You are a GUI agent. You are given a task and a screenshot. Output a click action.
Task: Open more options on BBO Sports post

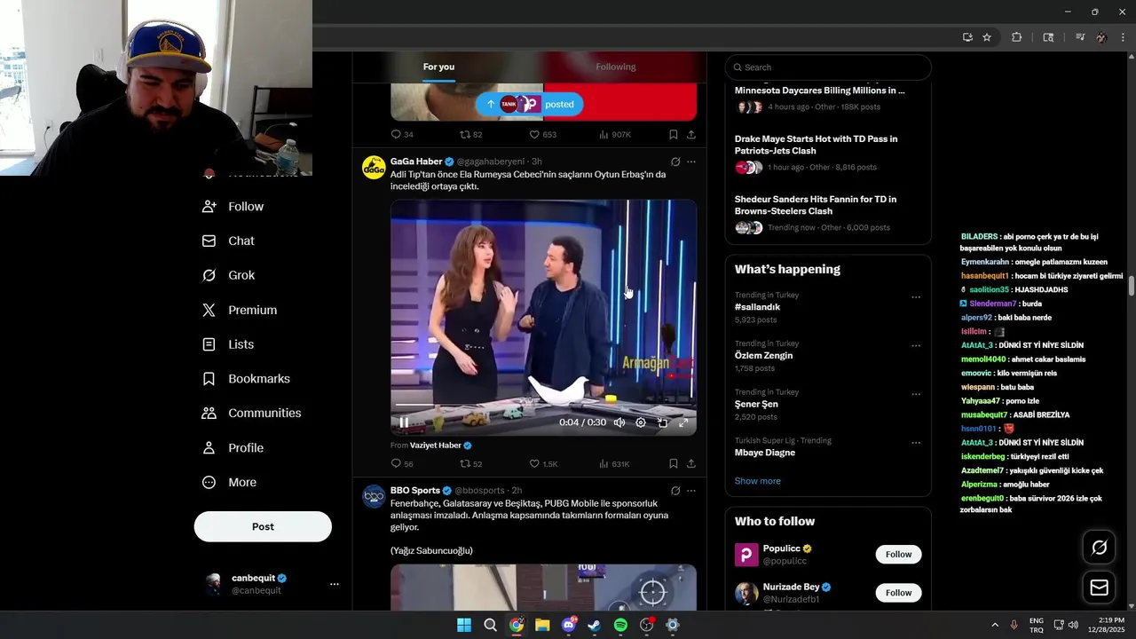691,491
